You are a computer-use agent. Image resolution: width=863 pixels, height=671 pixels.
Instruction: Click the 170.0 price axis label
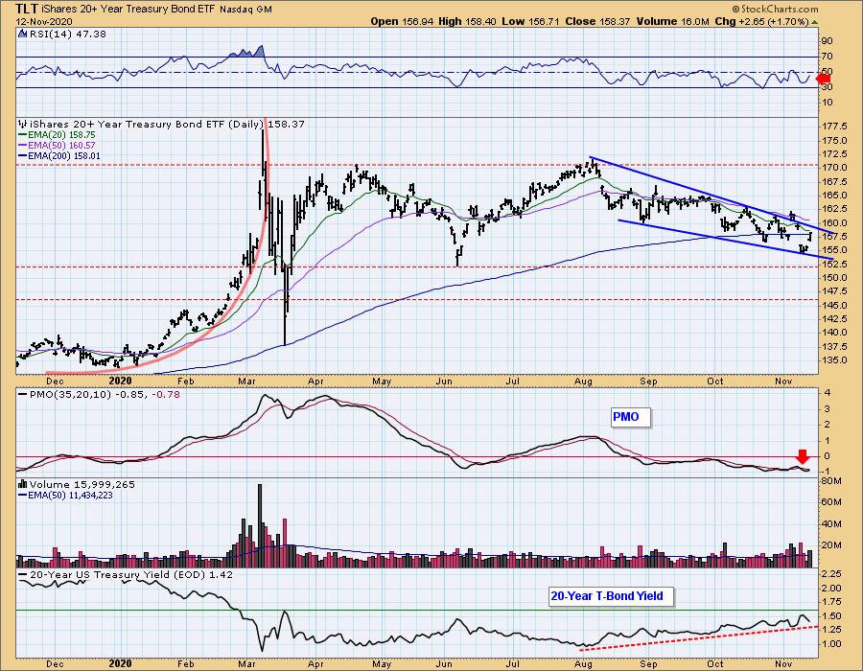tap(834, 168)
